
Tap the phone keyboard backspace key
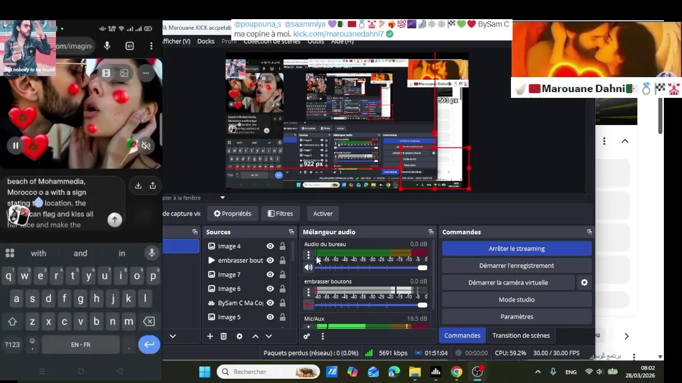coord(149,321)
